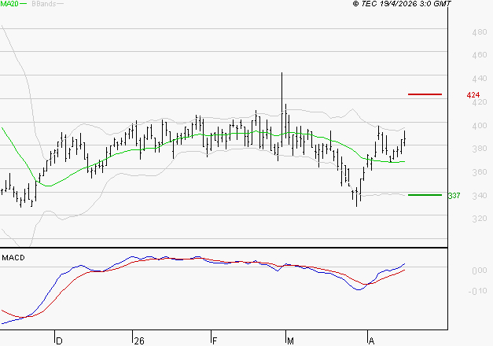Click the D month marker on time axis
The width and height of the screenshot is (493, 346).
click(x=58, y=340)
